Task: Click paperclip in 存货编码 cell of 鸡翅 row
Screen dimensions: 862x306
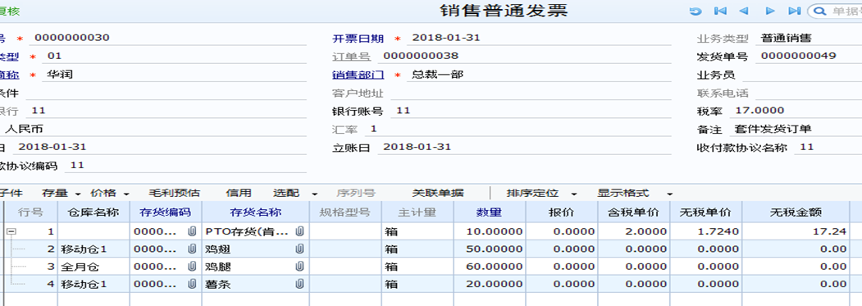Action: pos(191,249)
